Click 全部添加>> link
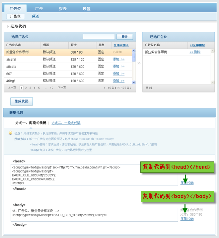 [x=121, y=45]
